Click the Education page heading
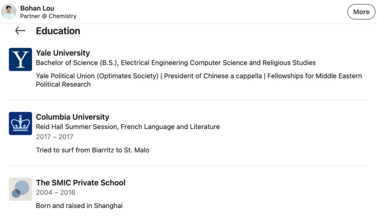 point(58,31)
